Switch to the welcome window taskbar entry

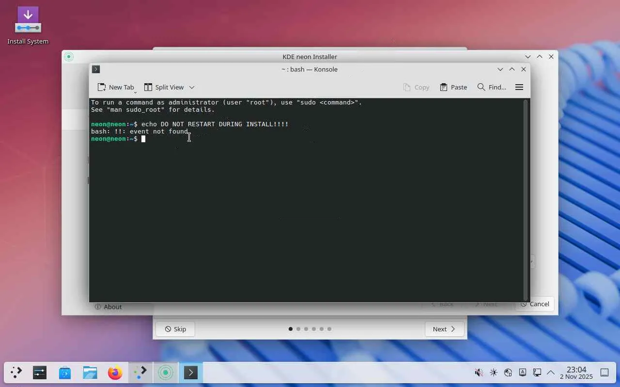(x=140, y=372)
